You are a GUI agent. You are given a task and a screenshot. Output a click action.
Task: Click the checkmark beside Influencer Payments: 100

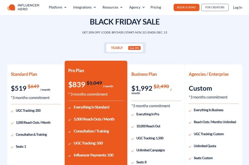70,155
